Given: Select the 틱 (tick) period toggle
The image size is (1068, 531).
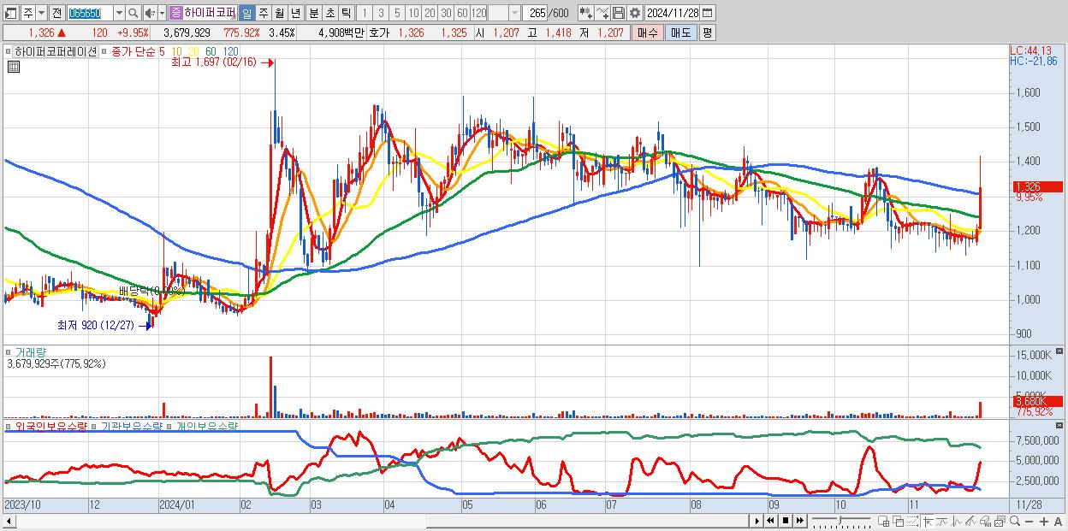Looking at the screenshot, I should [x=346, y=13].
